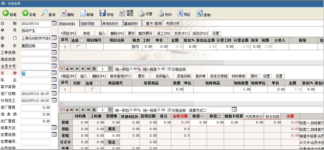
Task: Toggle the first 价格含税 checkbox
Action: click(x=170, y=69)
